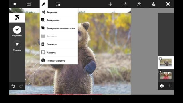Image resolution: width=183 pixels, height=103 pixels.
Task: Tap the plus add icon in top bar
Action: click(110, 4)
